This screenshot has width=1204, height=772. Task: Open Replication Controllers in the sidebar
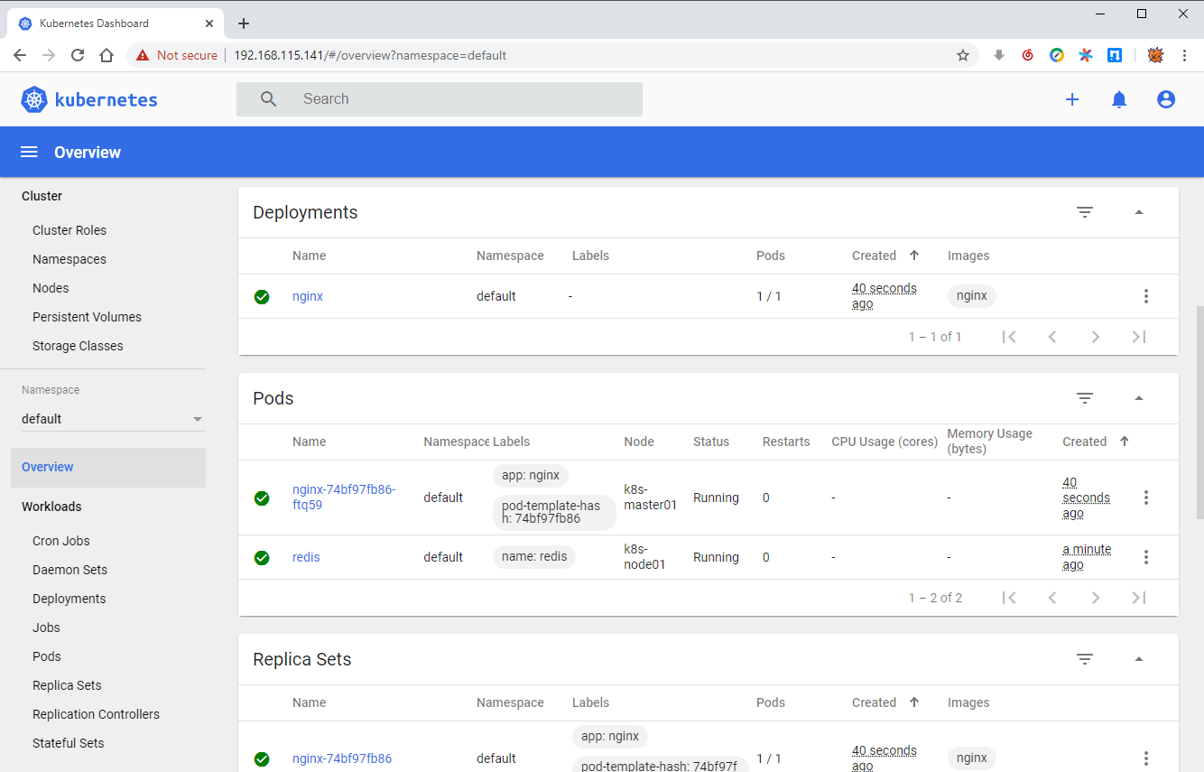[96, 714]
